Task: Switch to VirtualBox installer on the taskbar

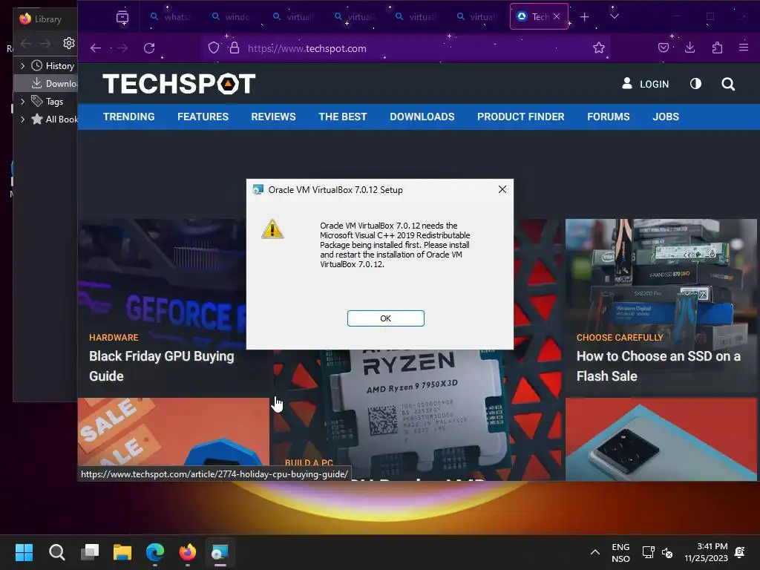Action: [220, 552]
